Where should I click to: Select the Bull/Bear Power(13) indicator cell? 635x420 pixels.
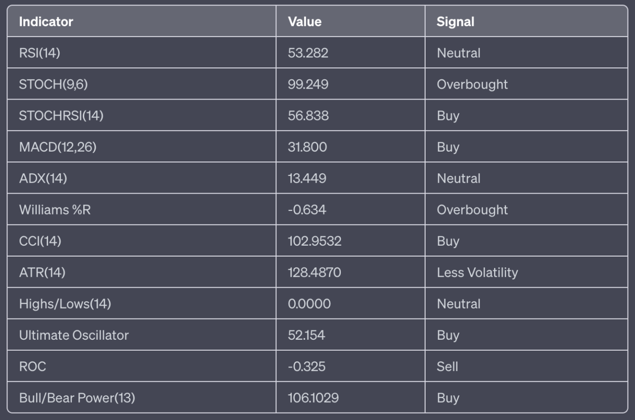pyautogui.click(x=77, y=398)
